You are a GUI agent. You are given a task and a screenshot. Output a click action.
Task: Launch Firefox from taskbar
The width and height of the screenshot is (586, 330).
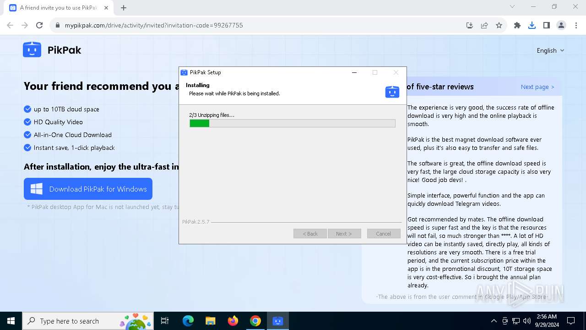coord(233,321)
